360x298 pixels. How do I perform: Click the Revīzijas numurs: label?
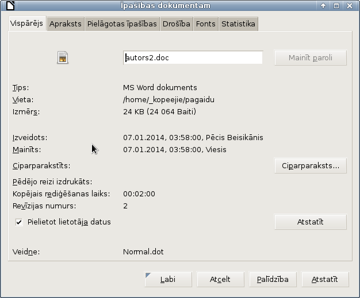pyautogui.click(x=44, y=206)
